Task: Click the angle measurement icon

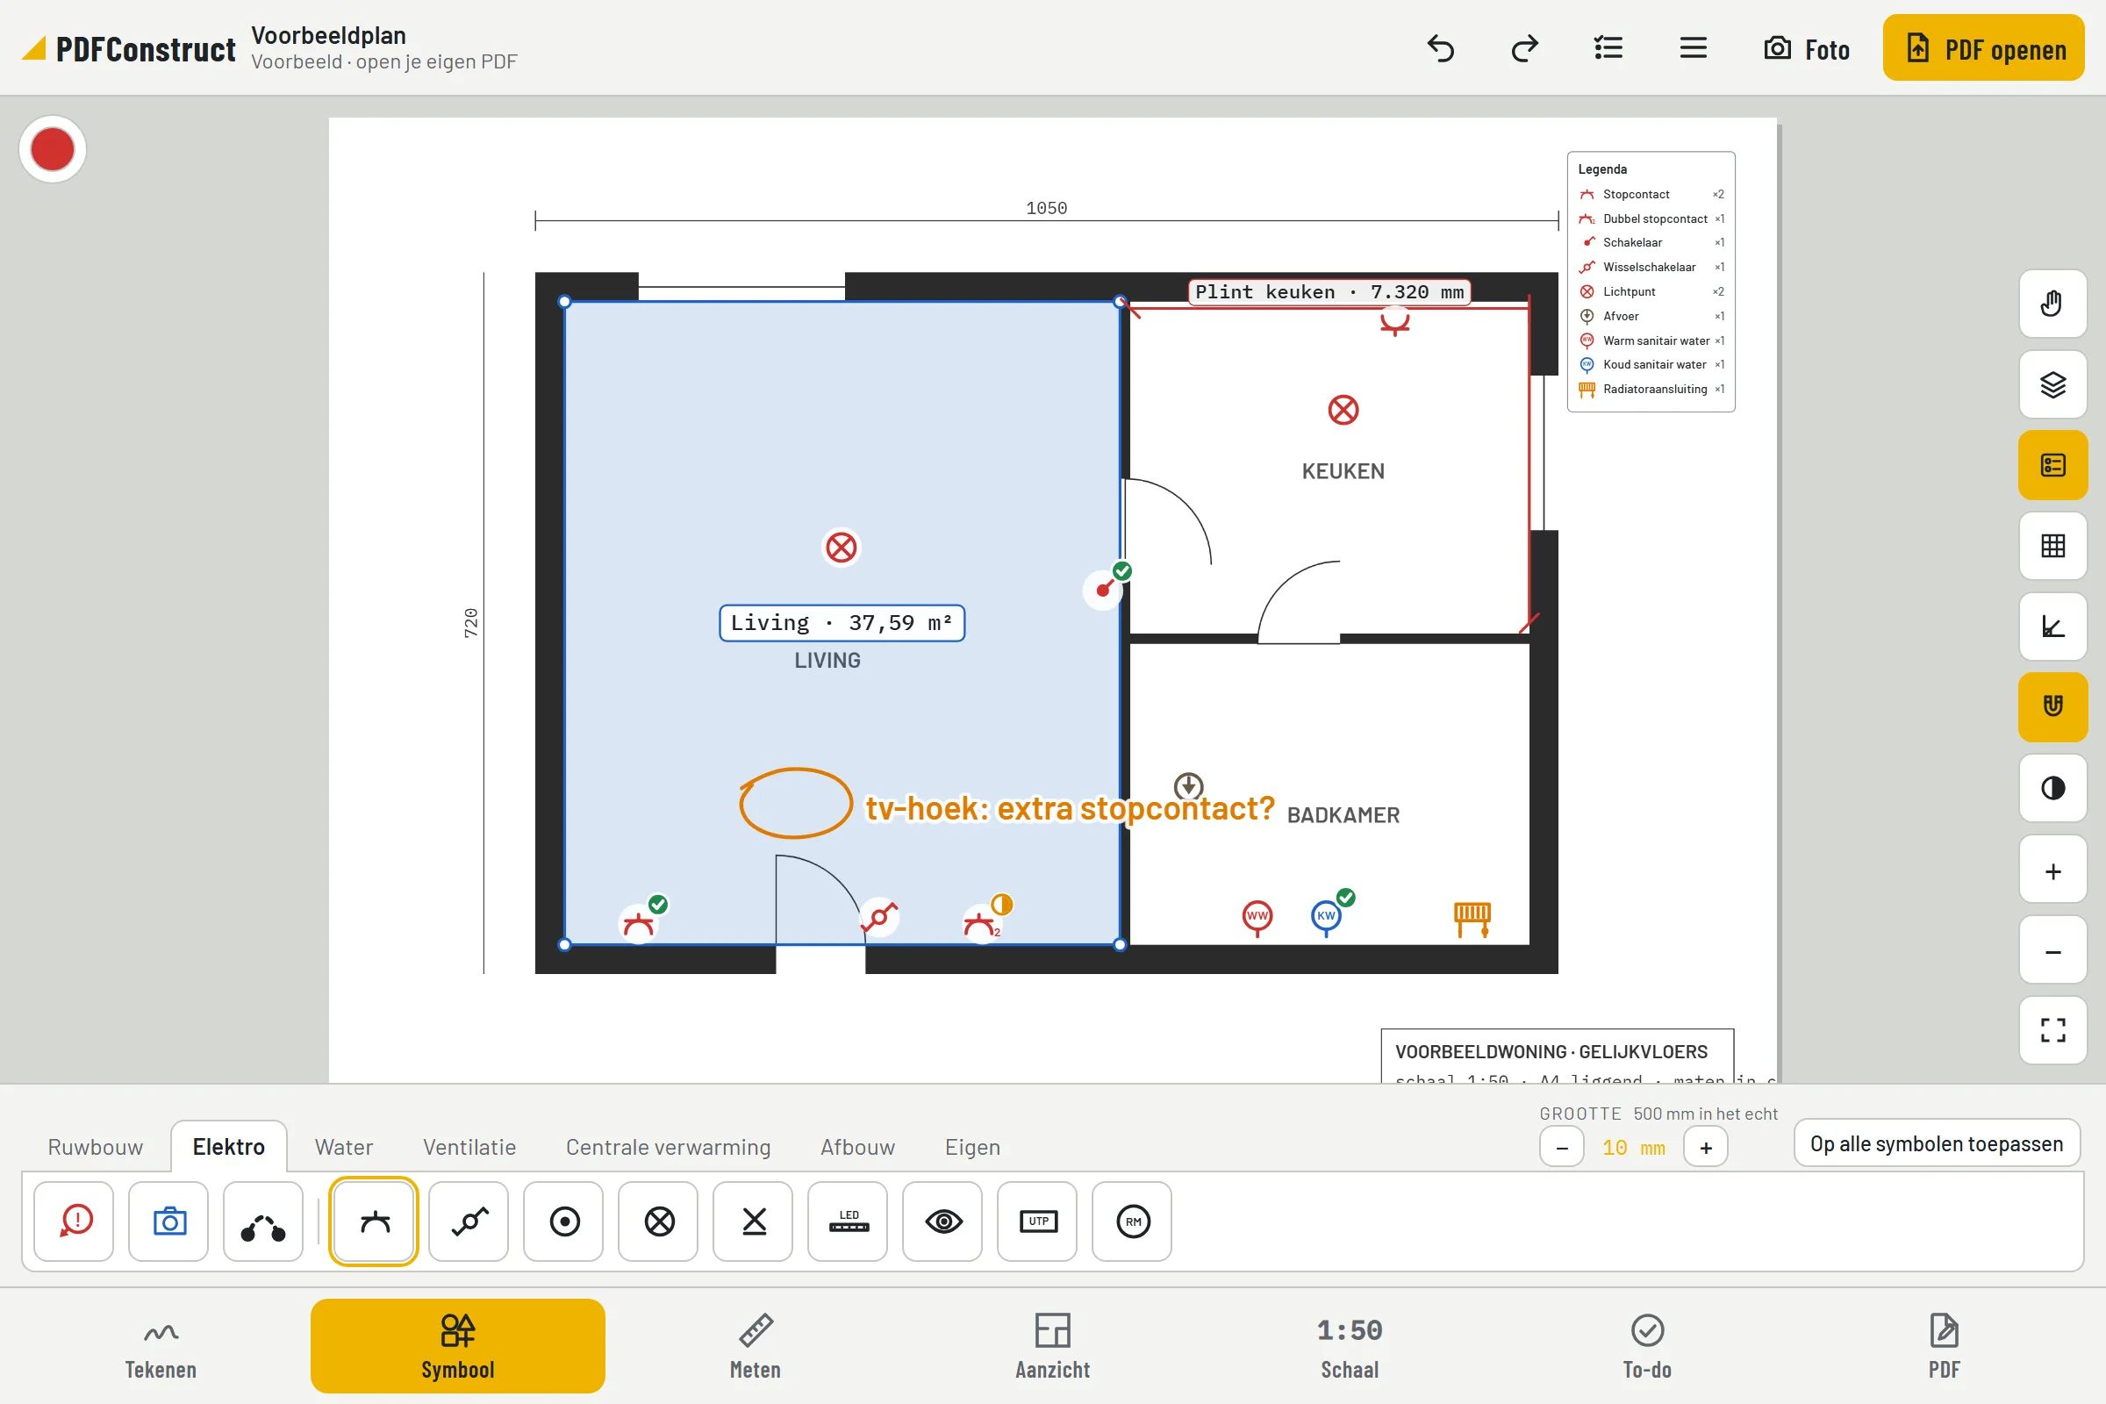Action: [2052, 627]
